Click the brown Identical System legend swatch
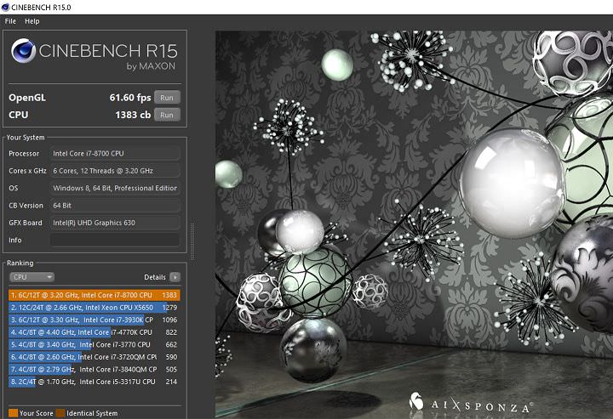 click(x=61, y=414)
